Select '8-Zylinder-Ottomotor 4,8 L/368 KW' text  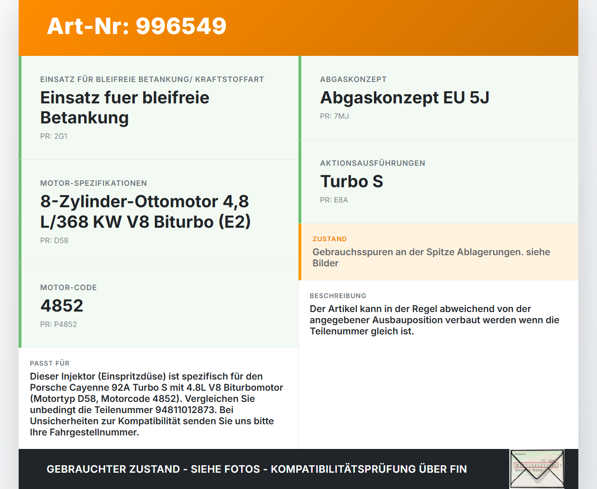(145, 211)
